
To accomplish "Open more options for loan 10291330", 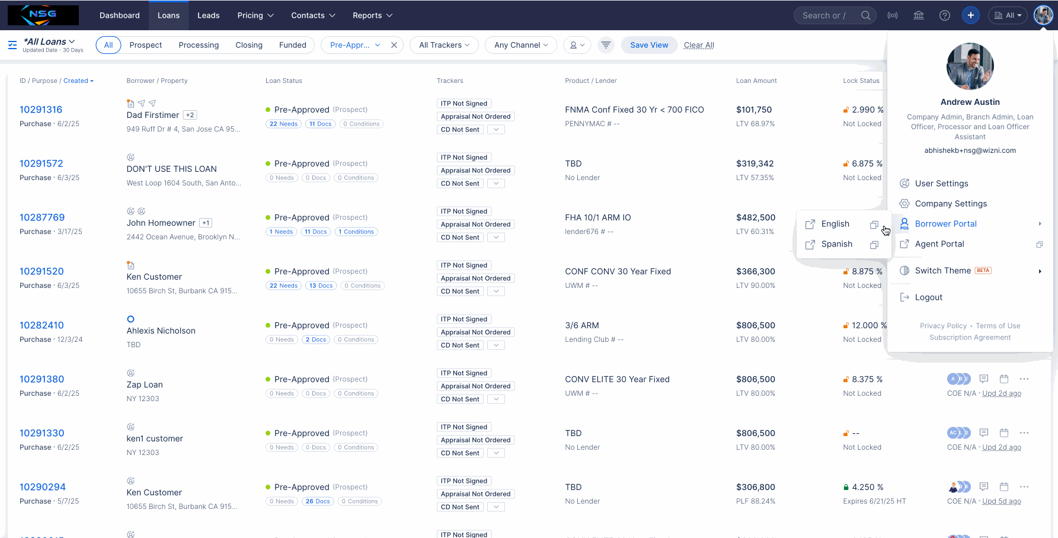I will (1024, 433).
